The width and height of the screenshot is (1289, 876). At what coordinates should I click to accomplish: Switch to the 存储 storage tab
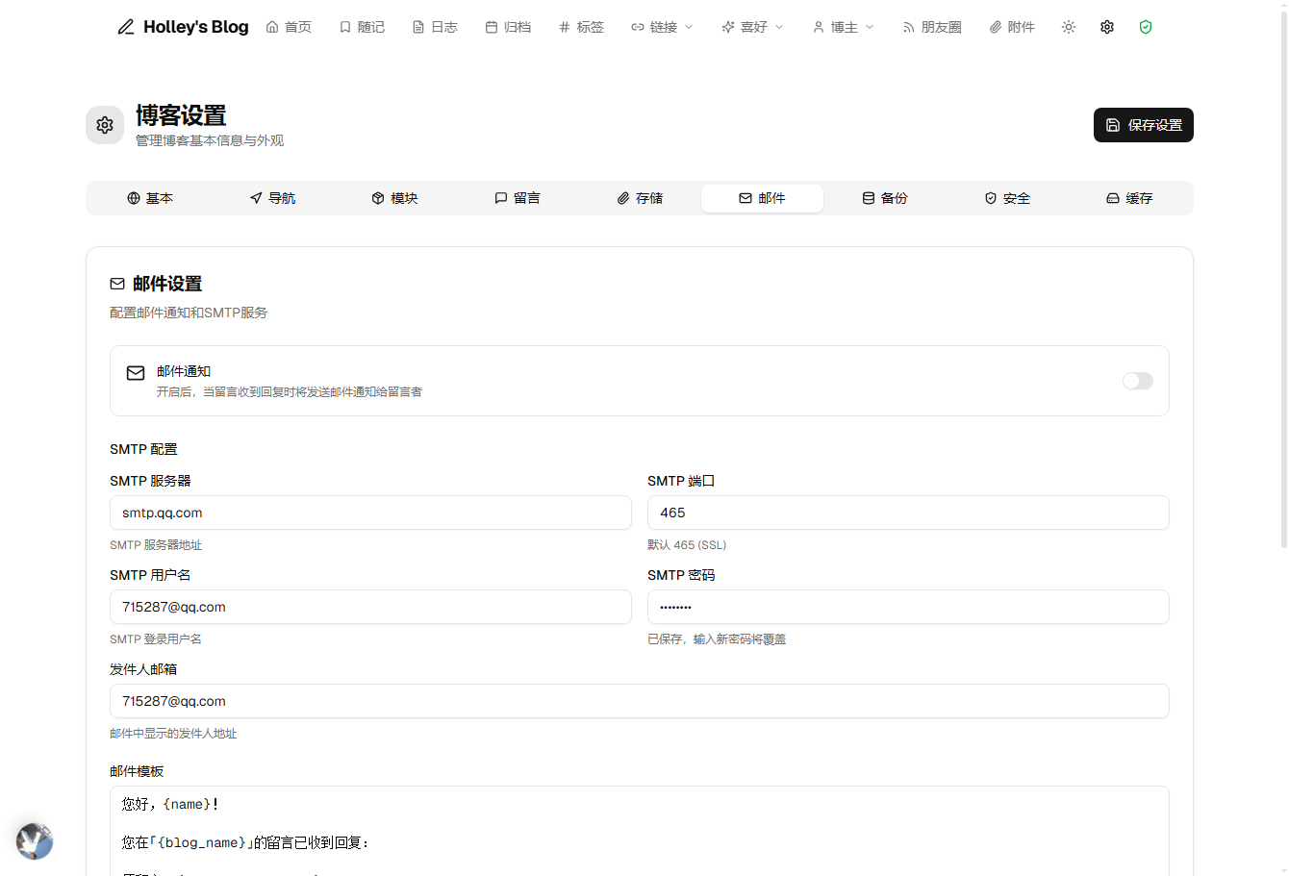pyautogui.click(x=640, y=198)
